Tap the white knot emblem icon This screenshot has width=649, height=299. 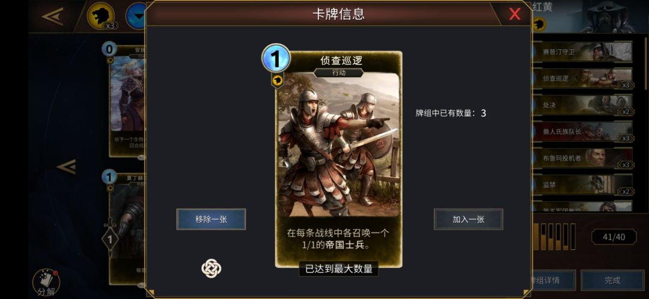point(211,268)
